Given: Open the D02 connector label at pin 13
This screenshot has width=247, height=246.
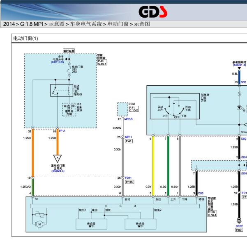Looking at the screenshot, I should tap(243, 82).
